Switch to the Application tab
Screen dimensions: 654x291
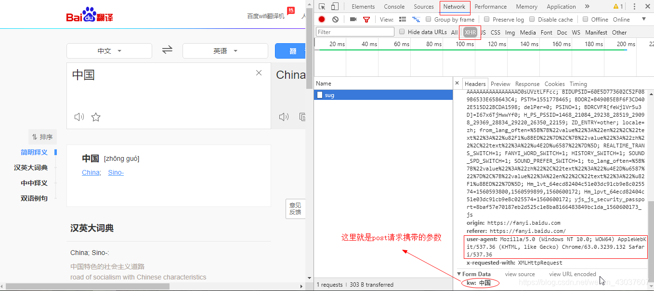tap(561, 7)
